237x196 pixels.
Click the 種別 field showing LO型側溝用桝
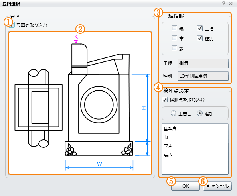pyautogui.click(x=203, y=76)
